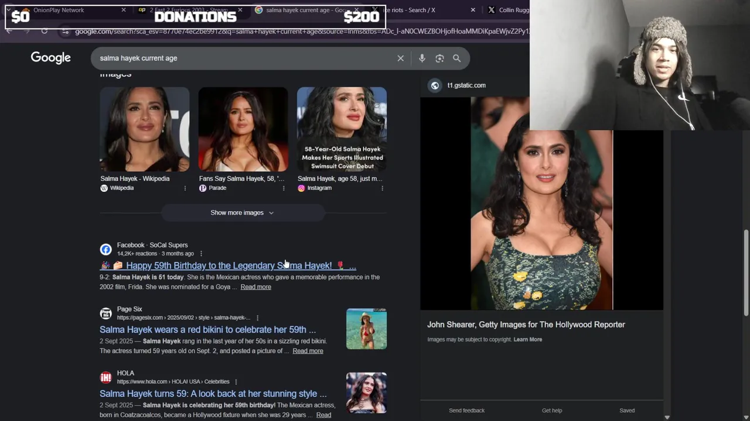
Task: Switch to the Collin Rugg tab
Action: (x=507, y=10)
